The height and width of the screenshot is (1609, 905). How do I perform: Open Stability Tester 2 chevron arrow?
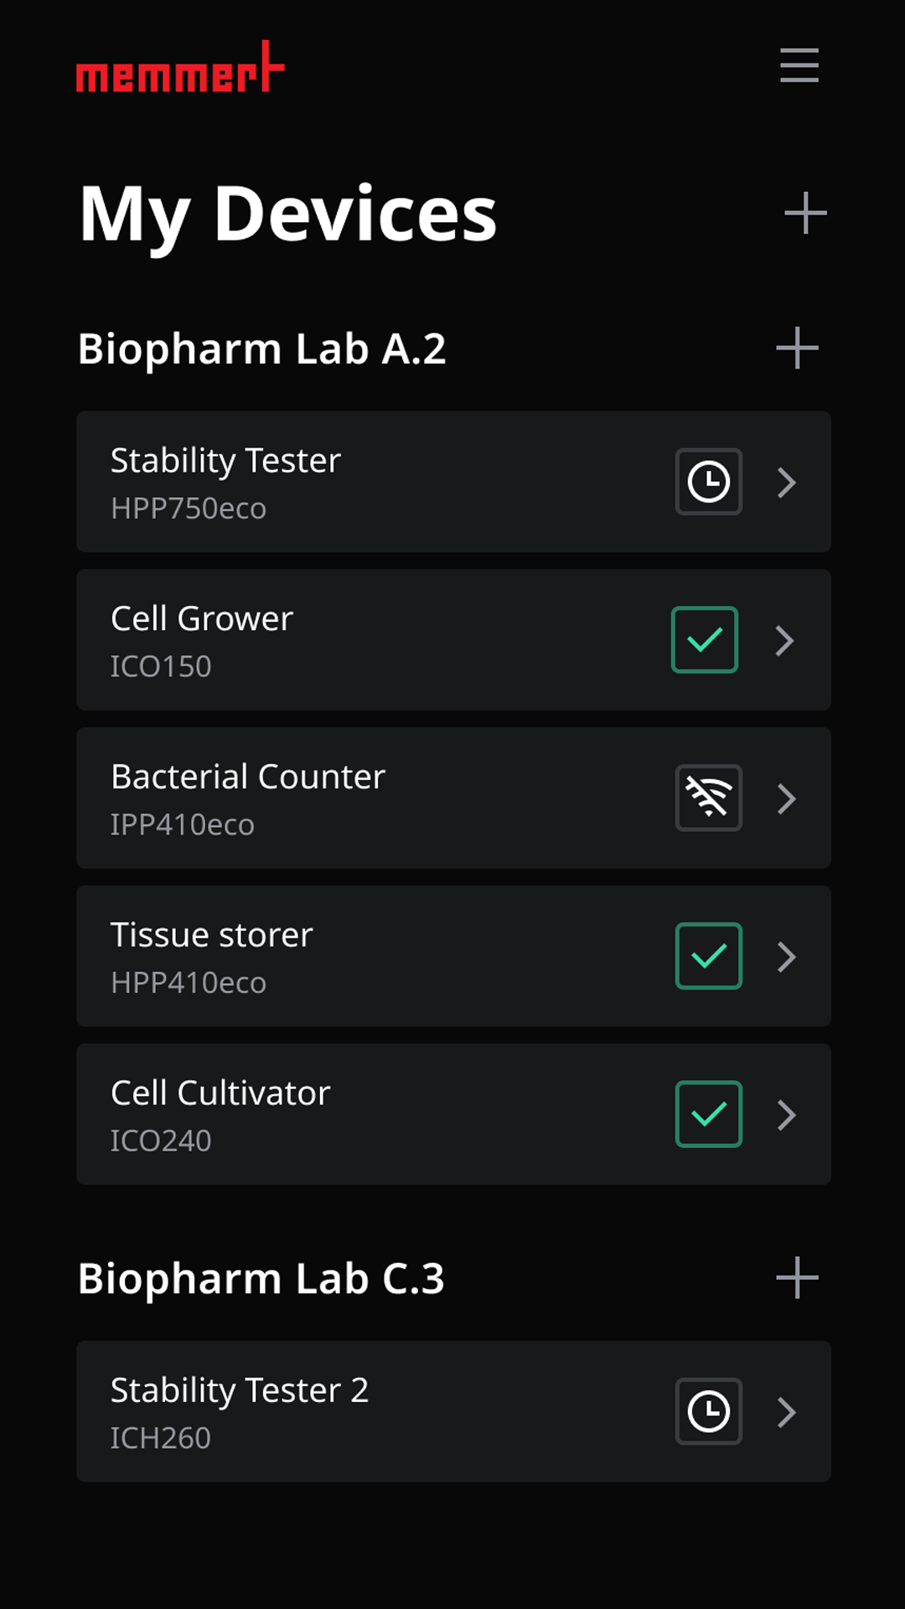click(786, 1412)
